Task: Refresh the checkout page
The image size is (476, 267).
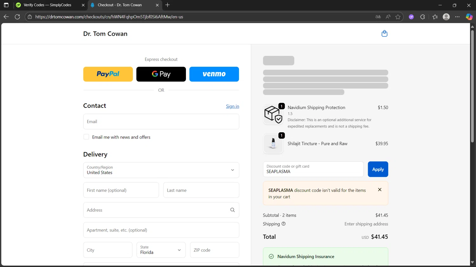Action: point(17,17)
